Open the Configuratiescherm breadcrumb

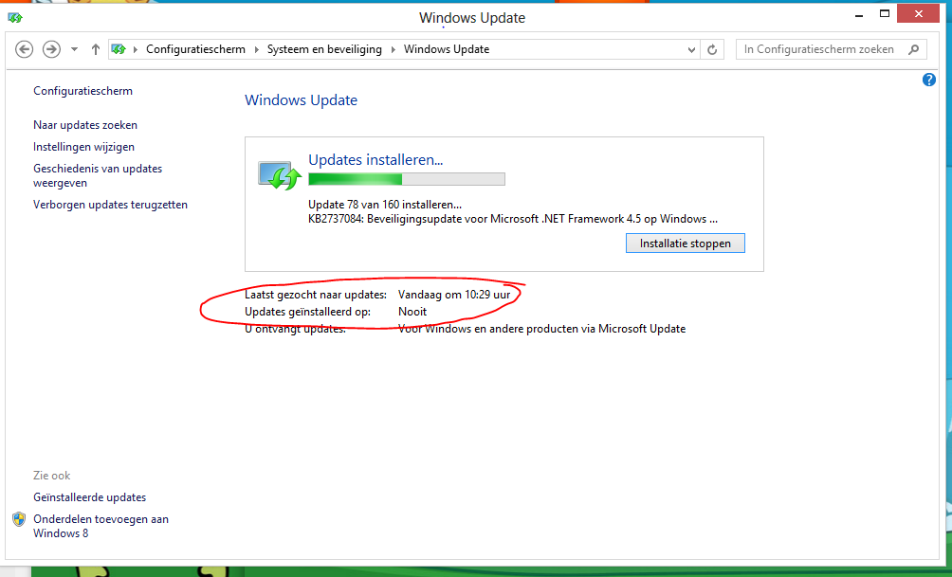click(195, 49)
